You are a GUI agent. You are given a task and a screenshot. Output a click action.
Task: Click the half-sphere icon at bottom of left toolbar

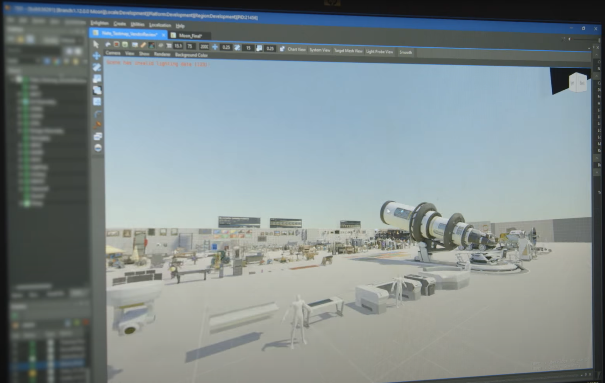pyautogui.click(x=98, y=148)
